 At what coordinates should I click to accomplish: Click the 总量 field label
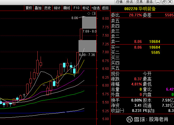pyautogui.click(x=115, y=89)
